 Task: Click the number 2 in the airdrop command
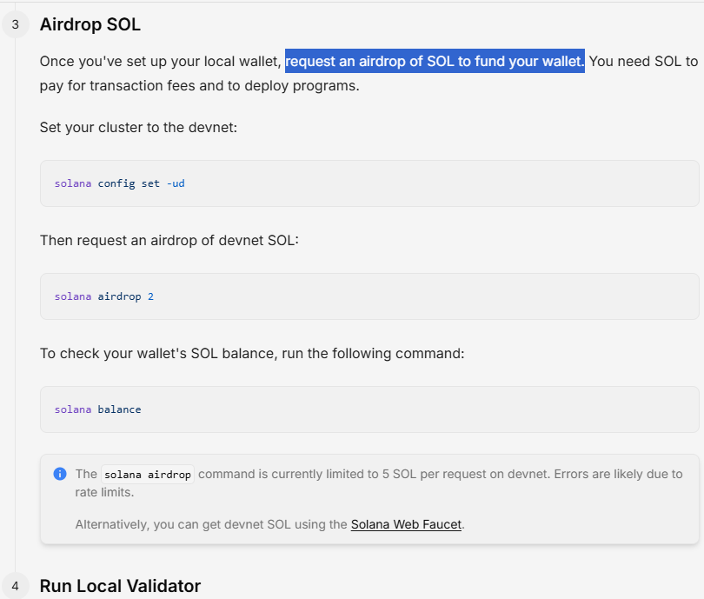[151, 296]
